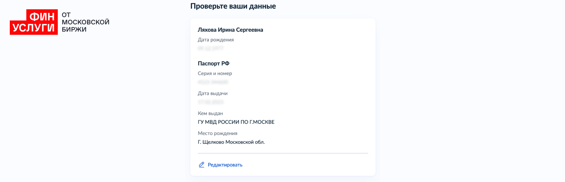Click the От Московской биржи caption
This screenshot has height=182, width=565.
pos(86,22)
